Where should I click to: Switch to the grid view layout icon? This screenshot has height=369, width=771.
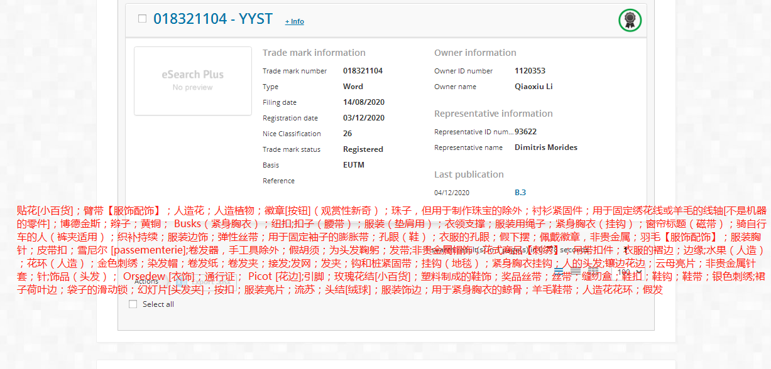pyautogui.click(x=593, y=272)
